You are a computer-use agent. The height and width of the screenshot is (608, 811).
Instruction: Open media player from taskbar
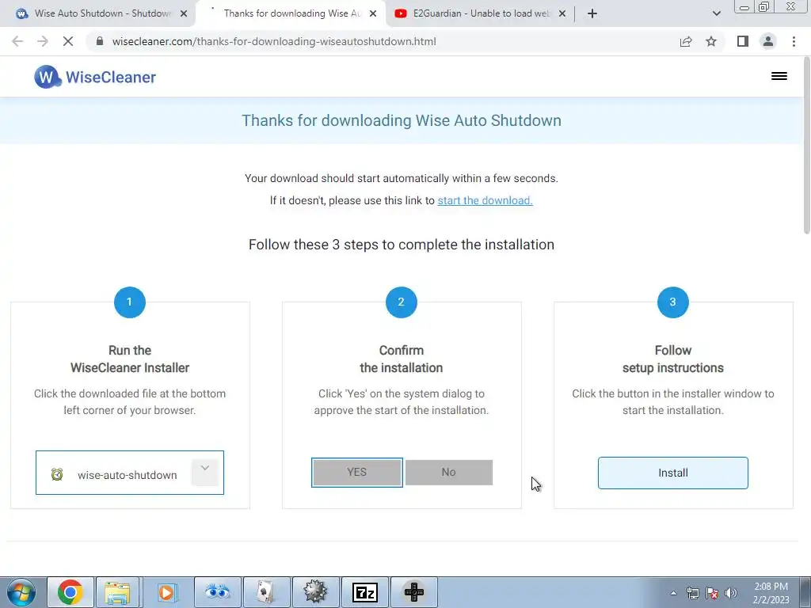coord(166,592)
